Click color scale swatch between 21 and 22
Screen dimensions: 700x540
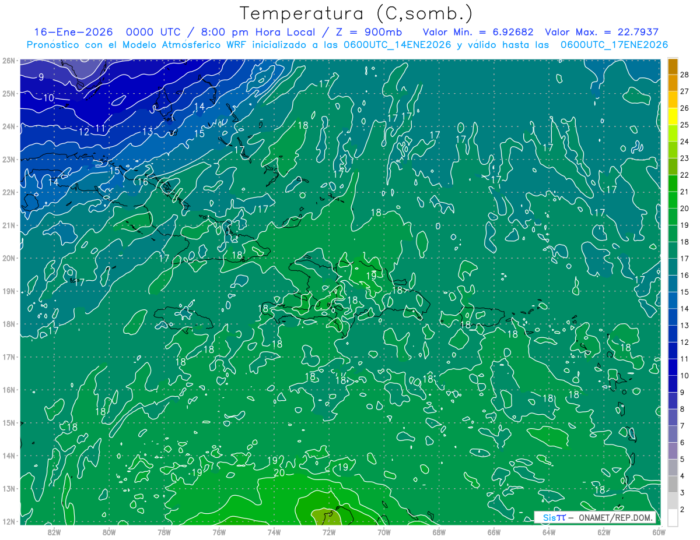click(673, 183)
